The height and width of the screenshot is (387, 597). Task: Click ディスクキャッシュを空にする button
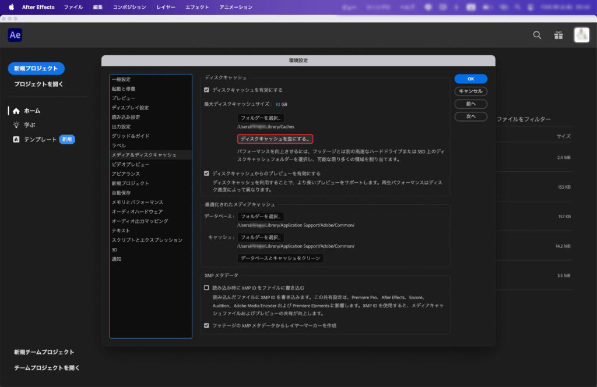pos(275,139)
